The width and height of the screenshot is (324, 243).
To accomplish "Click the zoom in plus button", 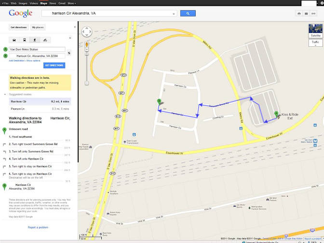I will [87, 50].
